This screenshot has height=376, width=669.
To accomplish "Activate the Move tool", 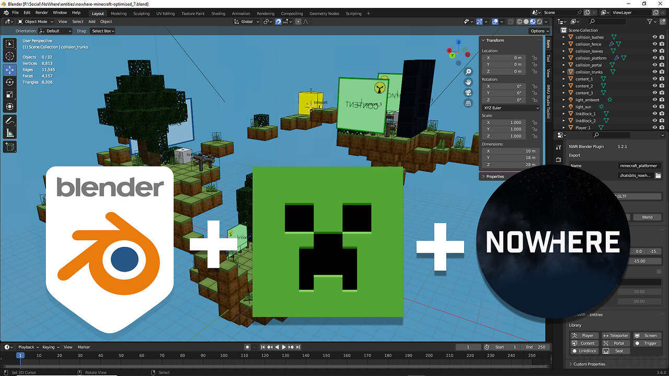I will pos(10,69).
